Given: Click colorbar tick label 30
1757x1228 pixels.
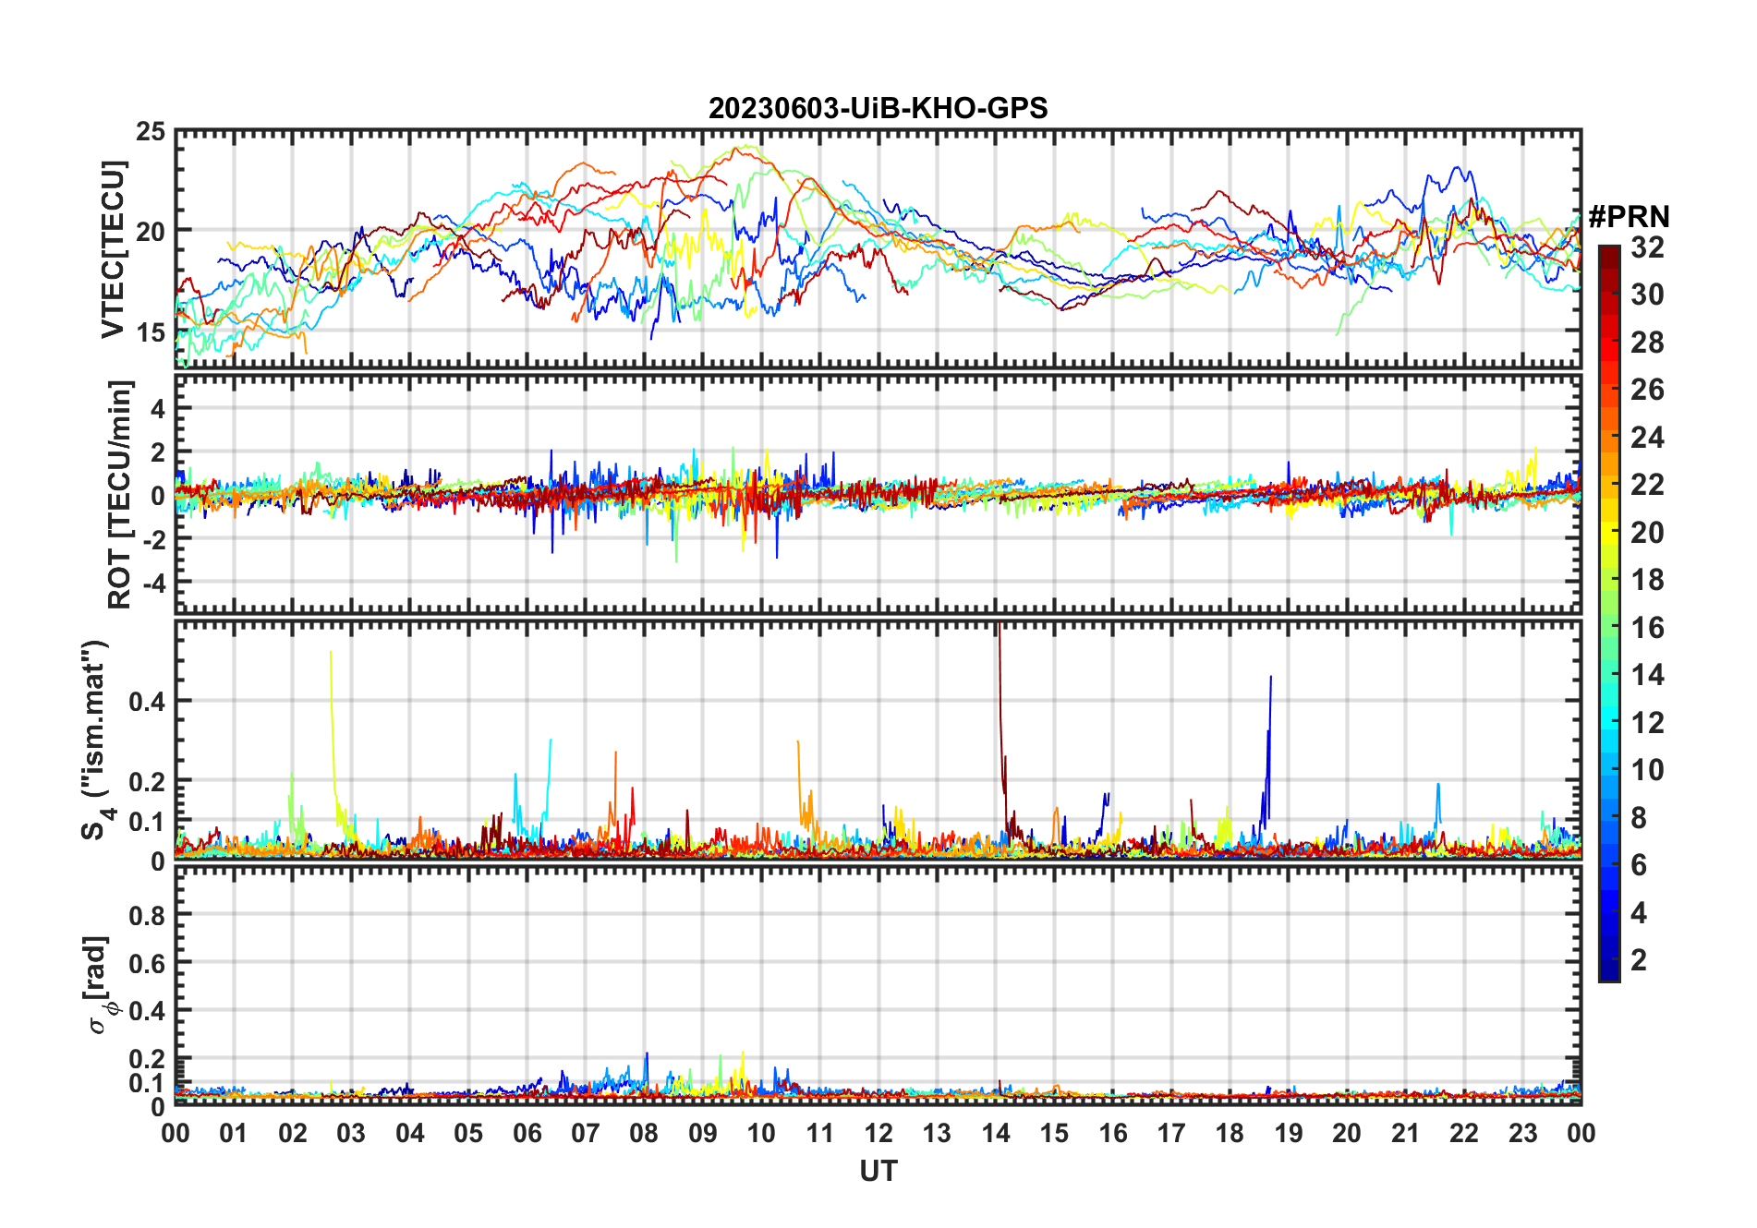Looking at the screenshot, I should (x=1647, y=295).
